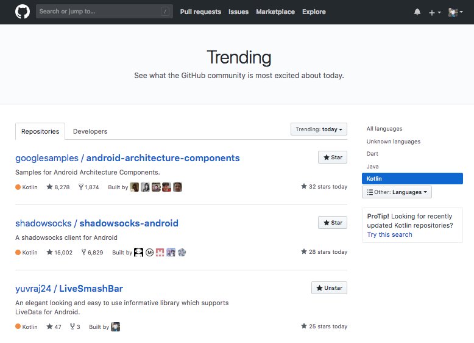Focus the Search or jump to field
The image size is (474, 343).
[104, 12]
